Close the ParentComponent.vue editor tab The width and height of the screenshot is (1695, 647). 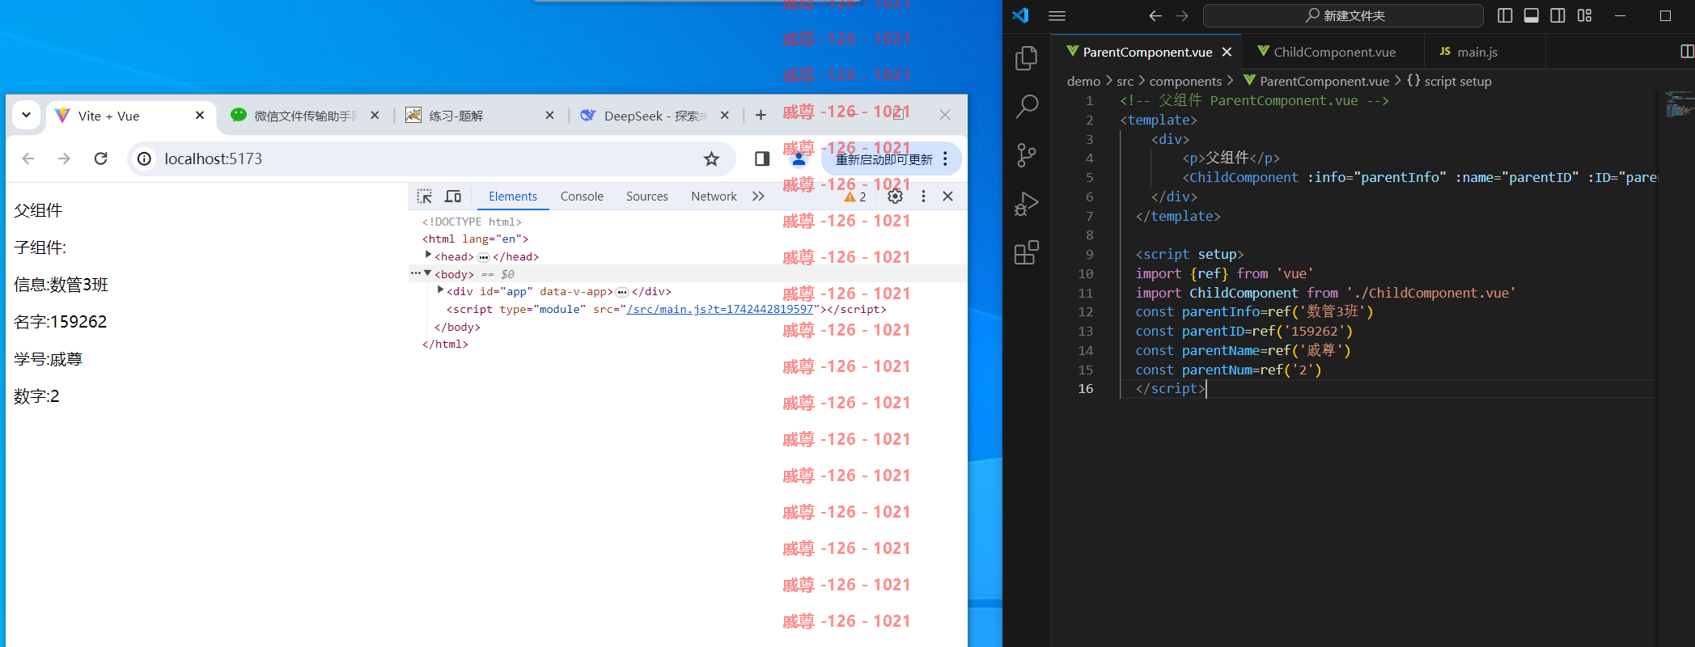tap(1227, 52)
